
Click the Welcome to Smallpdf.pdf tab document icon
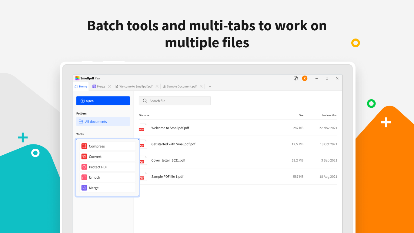(117, 86)
